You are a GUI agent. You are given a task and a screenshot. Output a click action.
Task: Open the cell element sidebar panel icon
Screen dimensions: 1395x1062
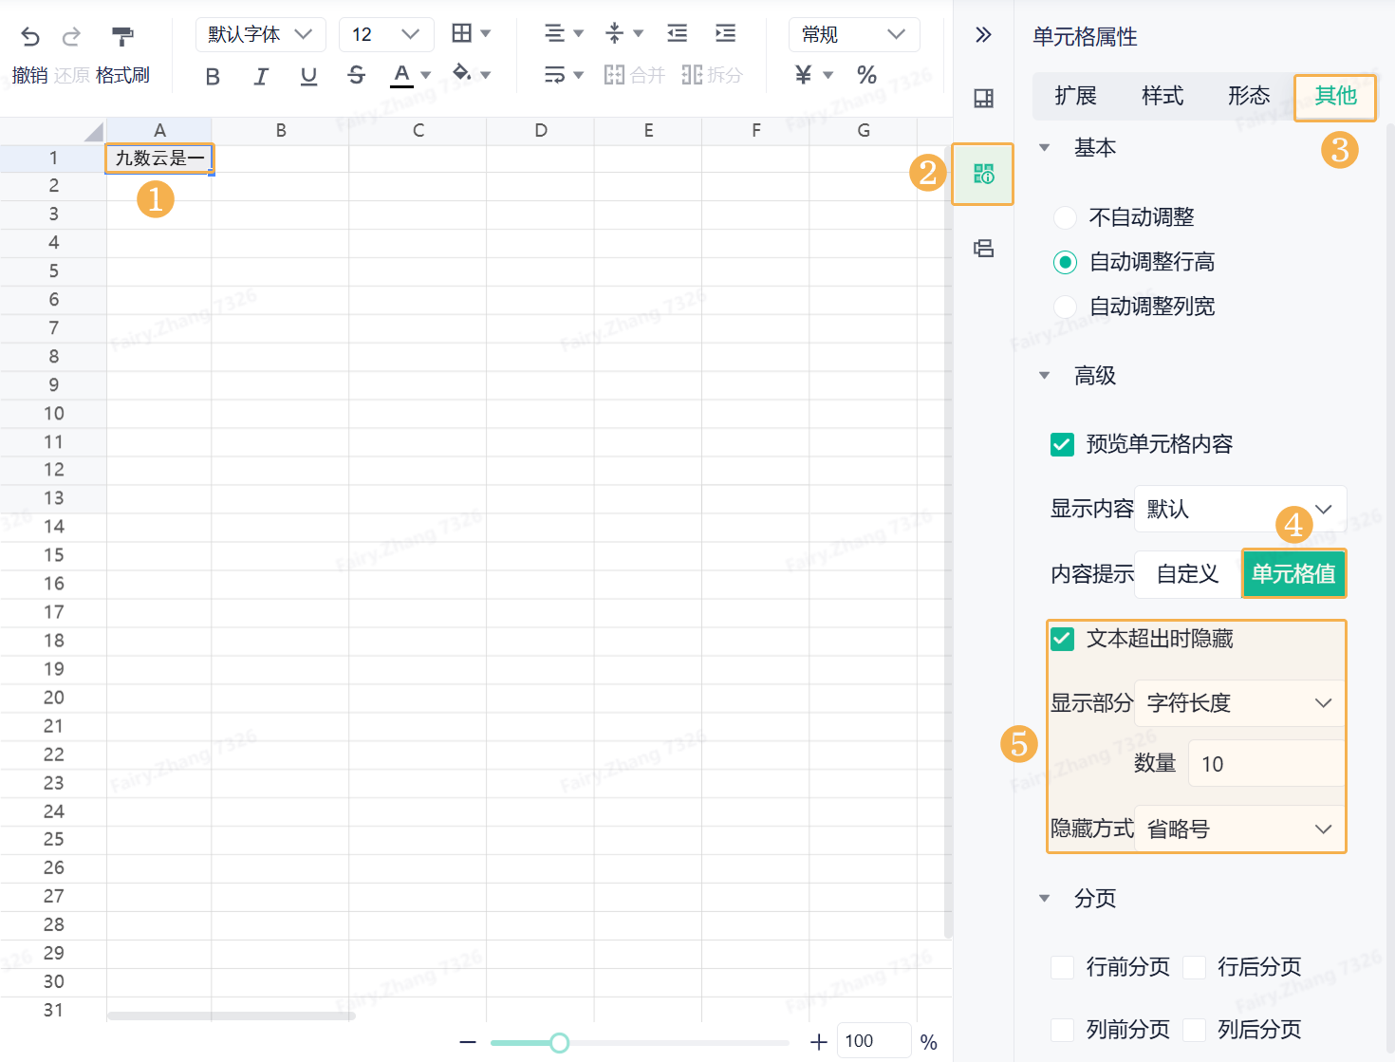(983, 98)
